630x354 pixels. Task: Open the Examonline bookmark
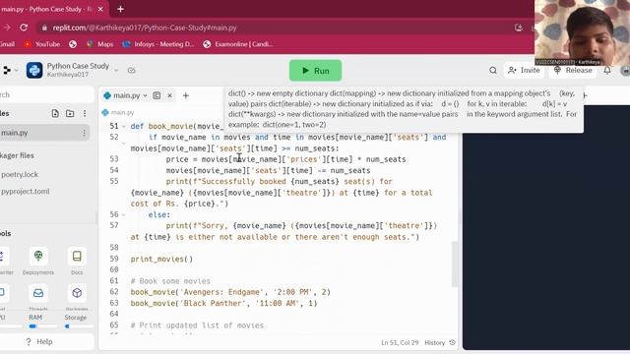(238, 44)
